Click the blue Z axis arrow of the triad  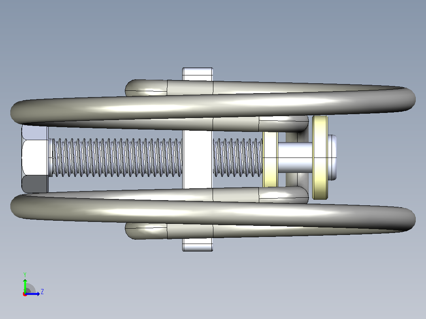tap(33, 293)
